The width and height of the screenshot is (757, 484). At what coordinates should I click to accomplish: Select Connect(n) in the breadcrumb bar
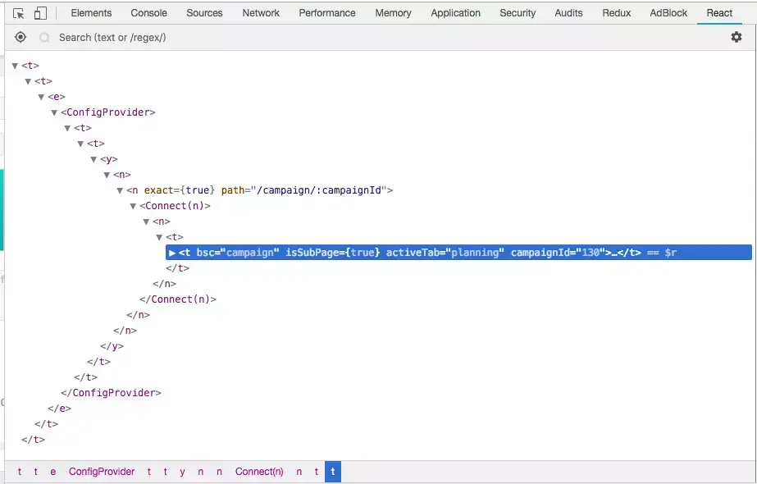(x=259, y=472)
